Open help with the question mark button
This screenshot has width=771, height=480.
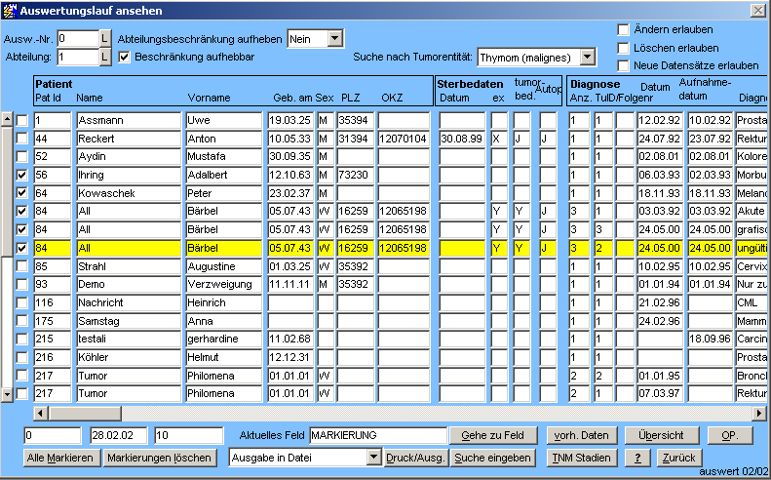click(x=636, y=458)
